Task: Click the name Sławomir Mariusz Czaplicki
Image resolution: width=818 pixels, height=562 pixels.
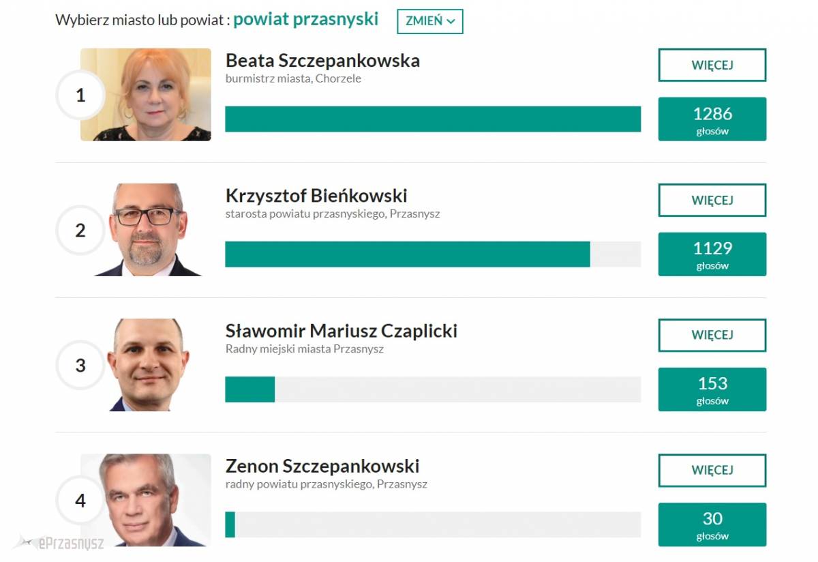Action: point(342,331)
